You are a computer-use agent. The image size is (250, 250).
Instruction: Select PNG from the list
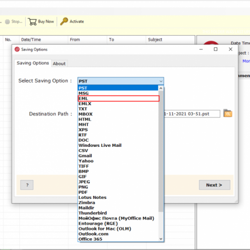click(x=118, y=187)
